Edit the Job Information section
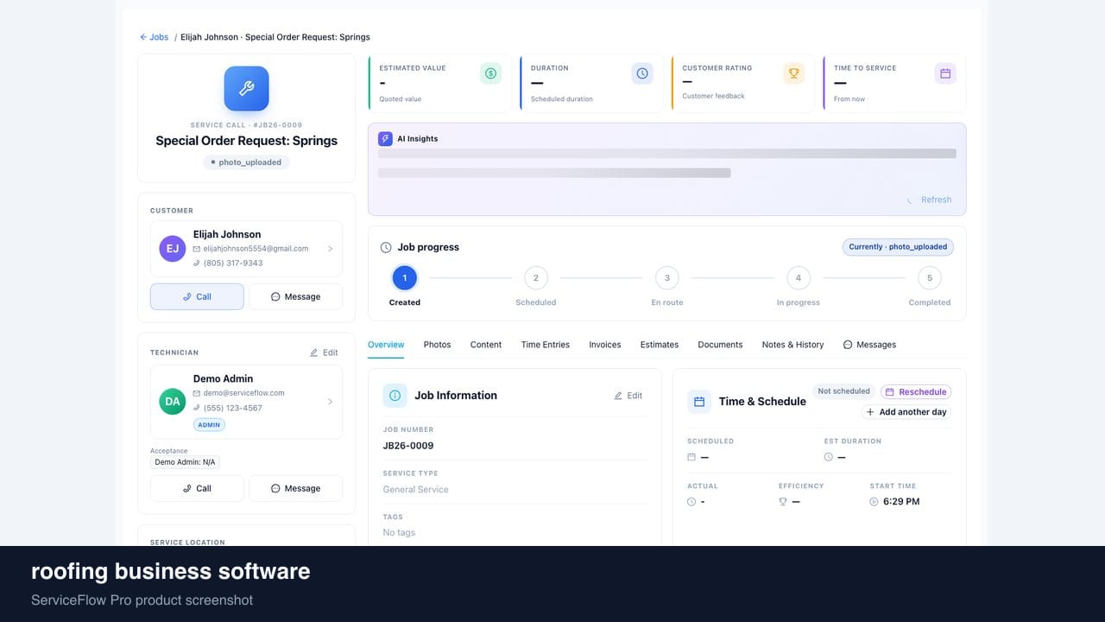 (628, 396)
